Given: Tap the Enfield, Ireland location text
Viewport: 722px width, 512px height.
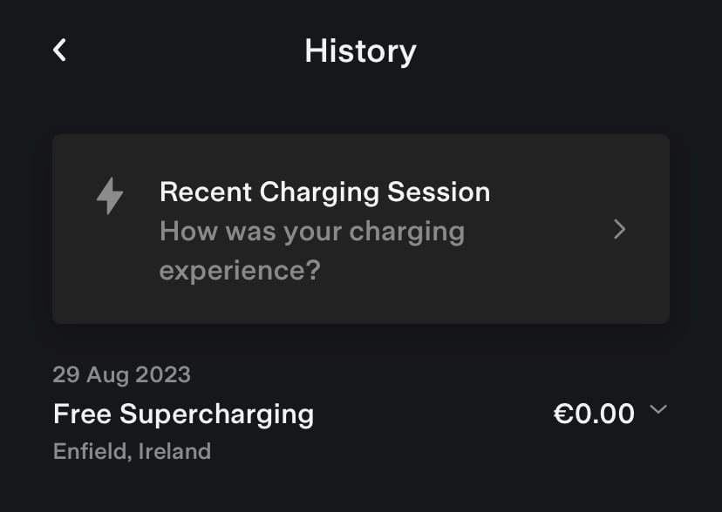Looking at the screenshot, I should [x=133, y=451].
